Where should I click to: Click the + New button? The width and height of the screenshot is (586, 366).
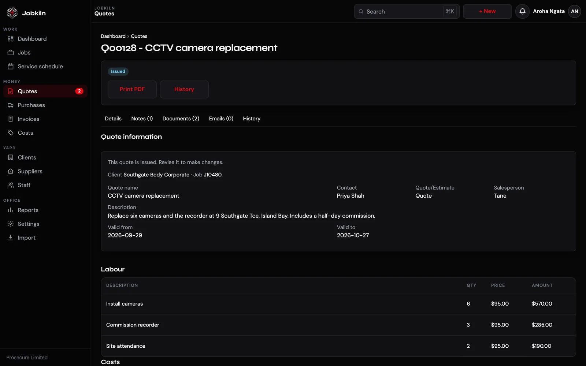tap(487, 11)
